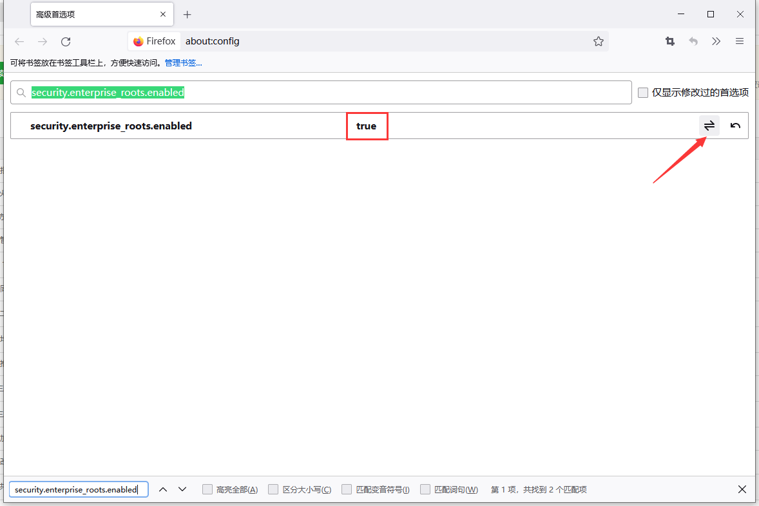Open a new tab with the plus icon

[x=187, y=14]
